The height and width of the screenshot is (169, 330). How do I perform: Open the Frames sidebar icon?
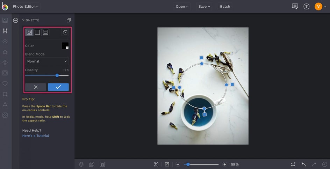(5, 73)
